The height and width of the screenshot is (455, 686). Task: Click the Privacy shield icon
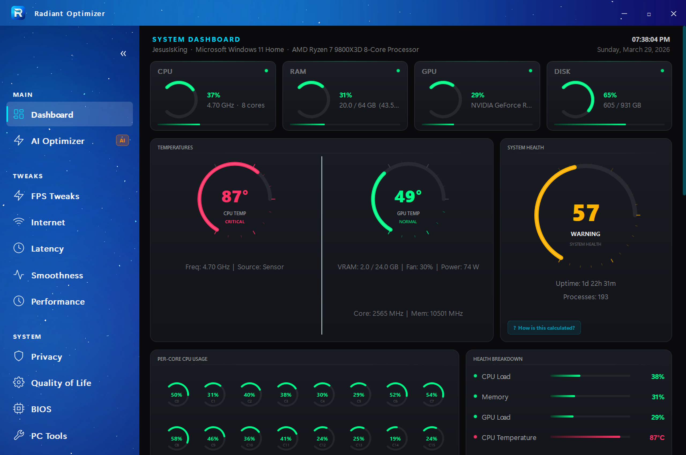(x=18, y=356)
